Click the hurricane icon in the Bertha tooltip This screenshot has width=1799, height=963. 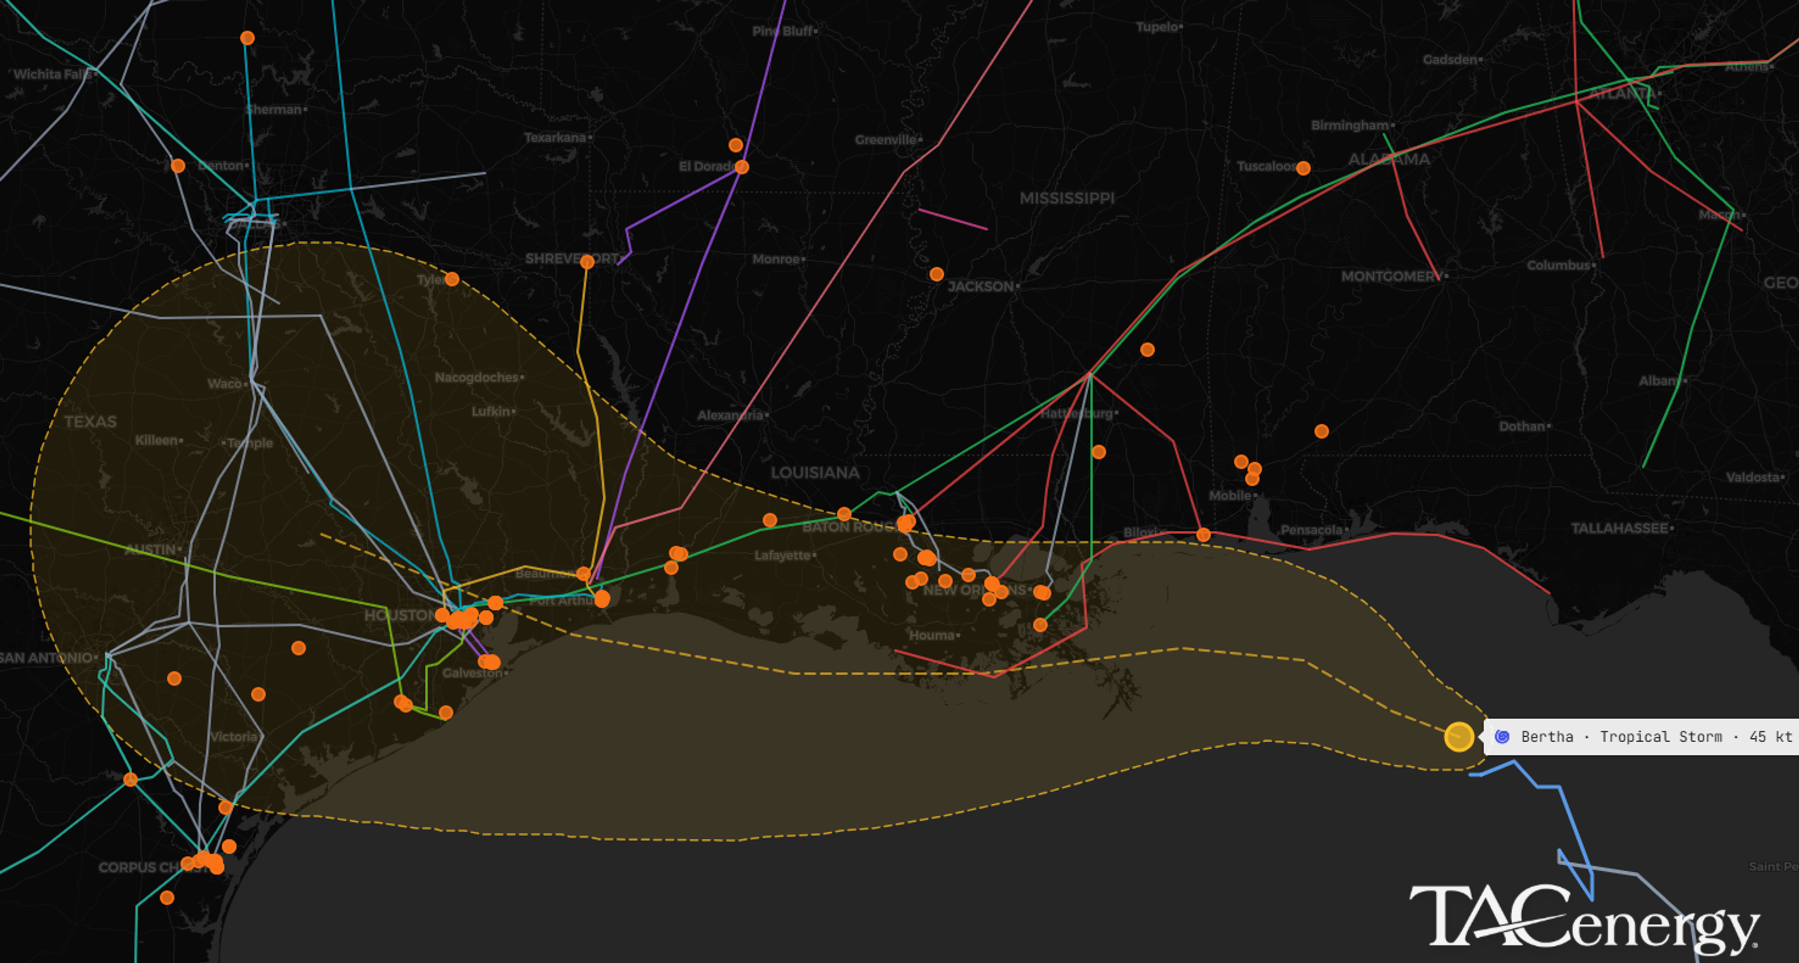(x=1502, y=737)
